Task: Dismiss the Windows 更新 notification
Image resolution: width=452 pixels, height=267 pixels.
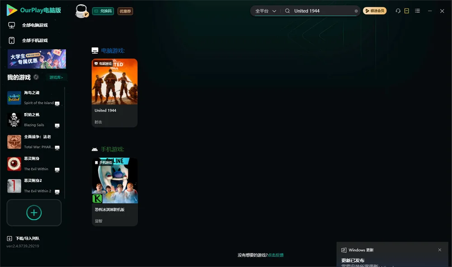Action: 440,250
